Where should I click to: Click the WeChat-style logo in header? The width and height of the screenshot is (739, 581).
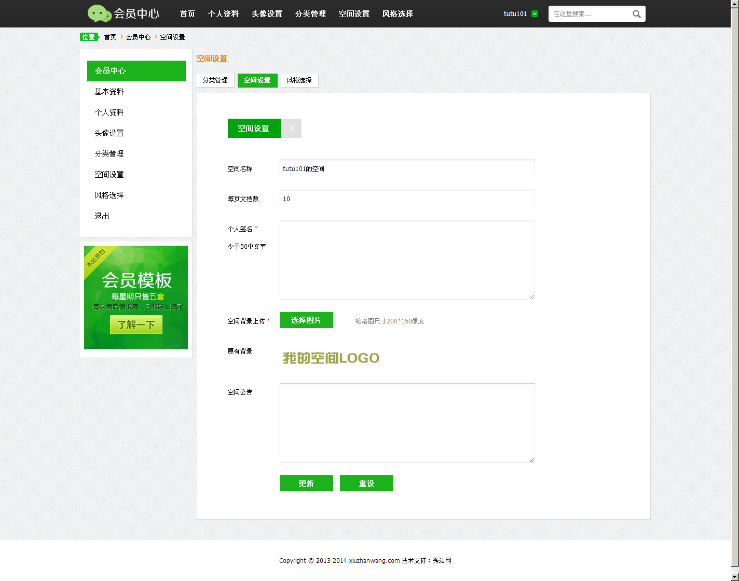pos(100,13)
